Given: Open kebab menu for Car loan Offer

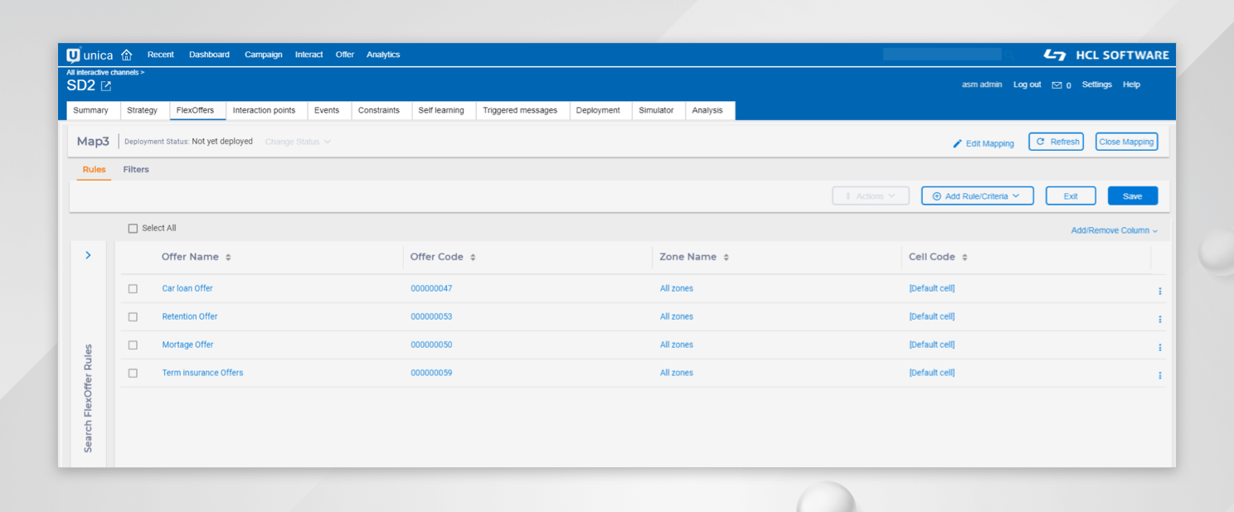Looking at the screenshot, I should 1159,291.
